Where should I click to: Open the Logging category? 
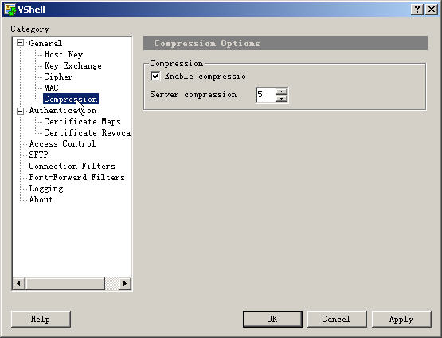click(46, 188)
